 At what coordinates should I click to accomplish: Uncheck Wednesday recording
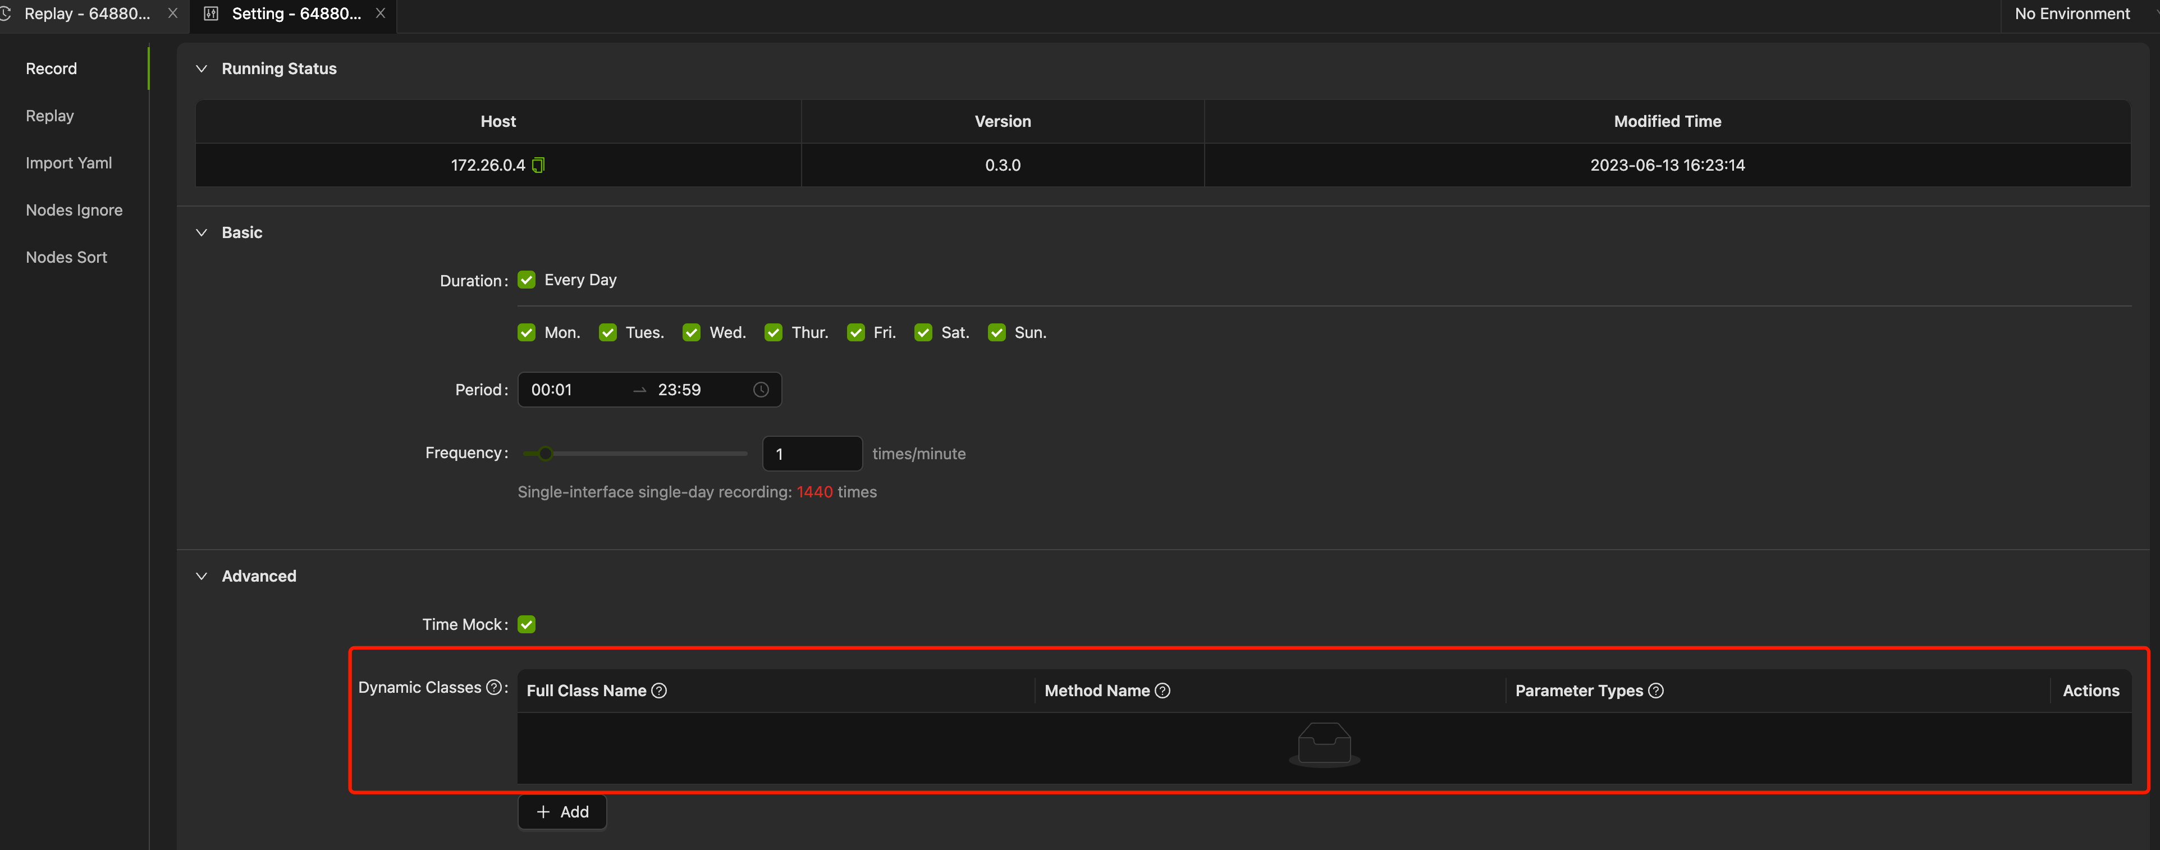point(691,333)
